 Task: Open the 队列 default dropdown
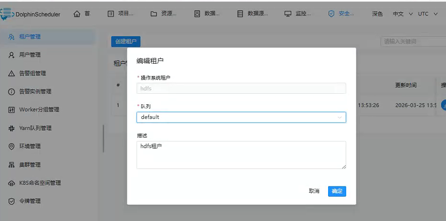(241, 117)
